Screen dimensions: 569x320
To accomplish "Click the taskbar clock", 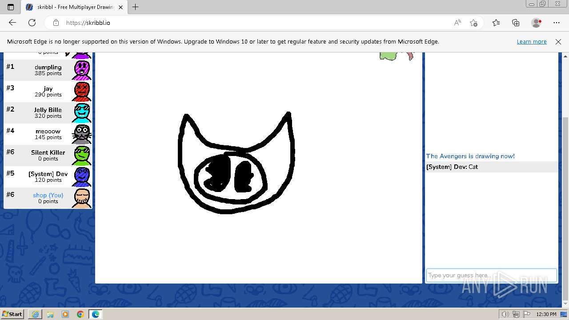I will (546, 314).
